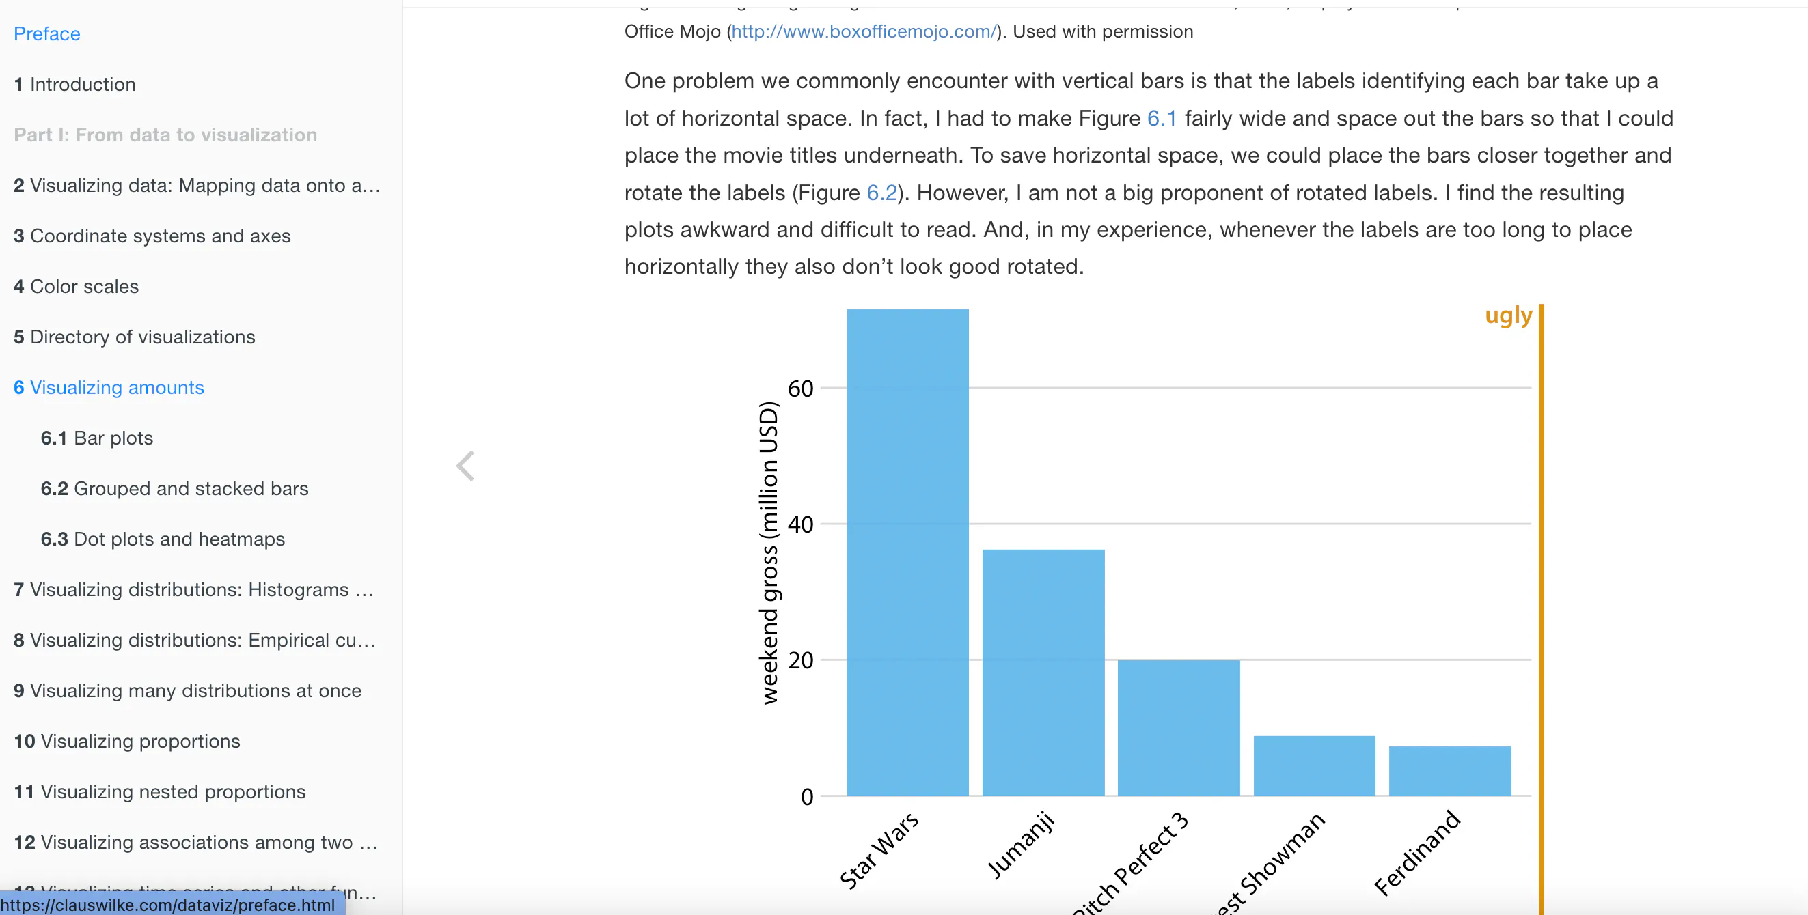Open chapter 5 Directory of visualizations
The image size is (1808, 915).
[134, 337]
